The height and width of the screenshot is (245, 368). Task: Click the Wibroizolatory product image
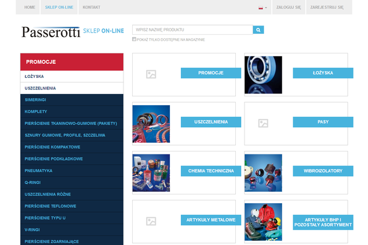point(263,172)
